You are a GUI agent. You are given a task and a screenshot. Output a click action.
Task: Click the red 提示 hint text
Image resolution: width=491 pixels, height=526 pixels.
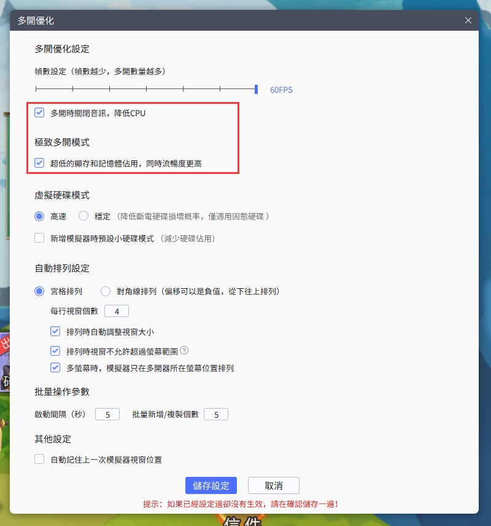click(x=241, y=504)
